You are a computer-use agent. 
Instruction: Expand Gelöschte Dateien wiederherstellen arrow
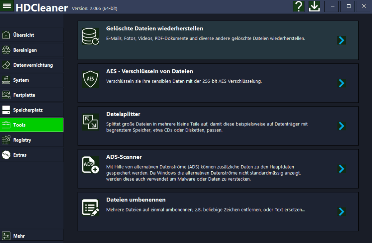pyautogui.click(x=342, y=40)
